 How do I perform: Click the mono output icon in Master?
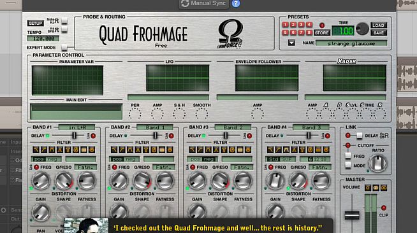[x=368, y=188]
